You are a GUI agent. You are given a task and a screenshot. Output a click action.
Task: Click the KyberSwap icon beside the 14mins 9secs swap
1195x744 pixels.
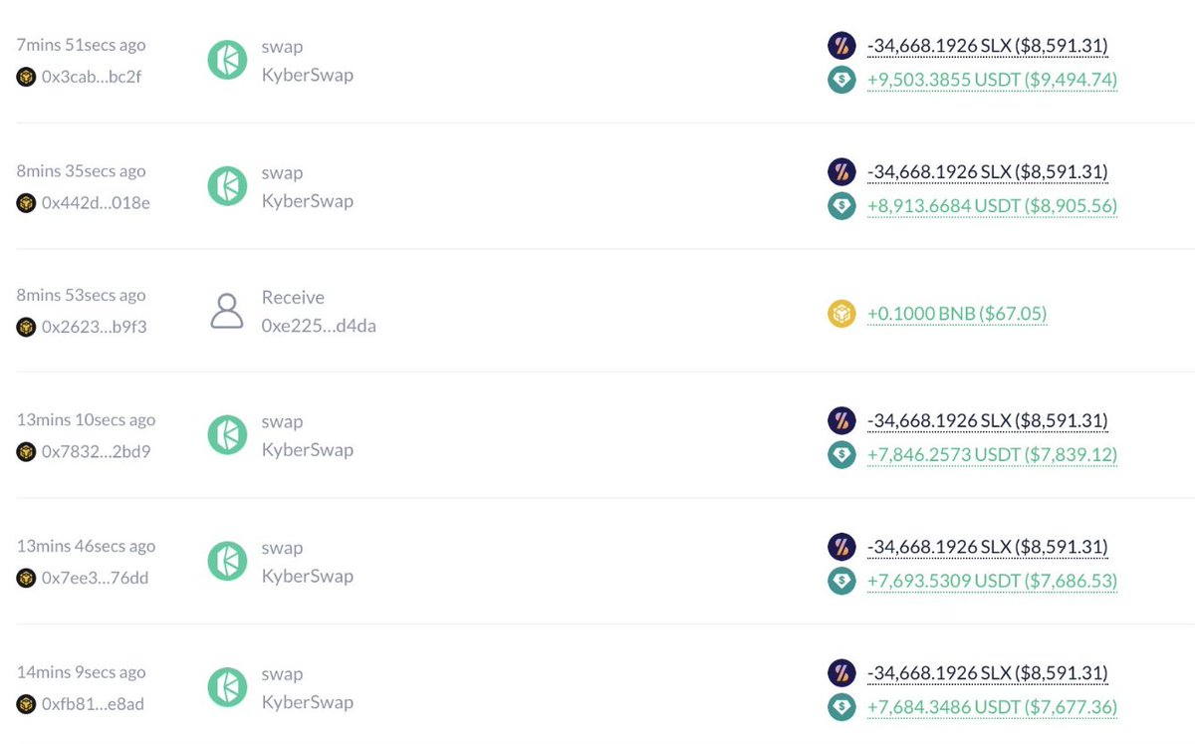[227, 687]
